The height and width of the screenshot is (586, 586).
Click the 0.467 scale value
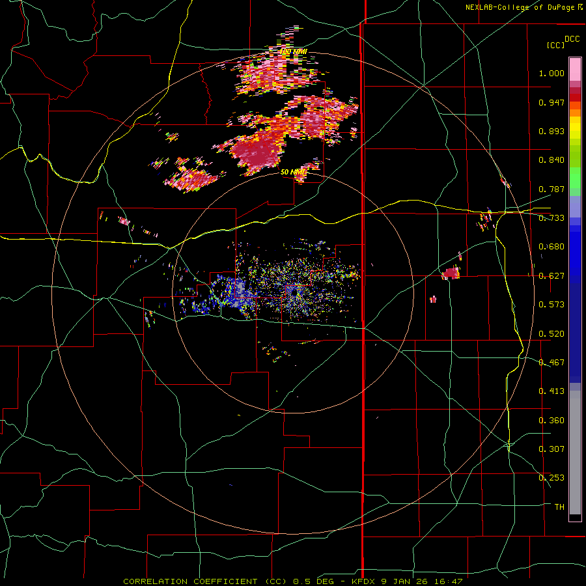[x=551, y=363]
